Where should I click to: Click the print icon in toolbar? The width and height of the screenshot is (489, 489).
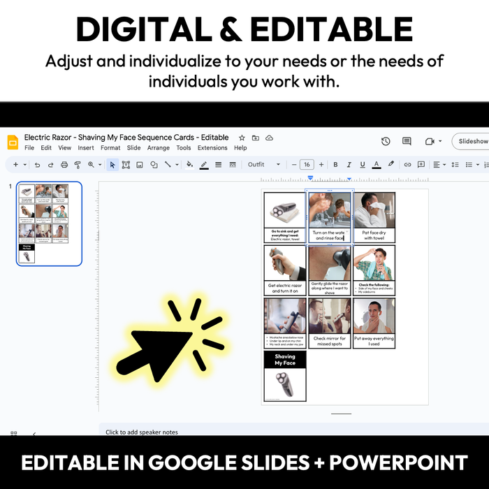[x=64, y=165]
